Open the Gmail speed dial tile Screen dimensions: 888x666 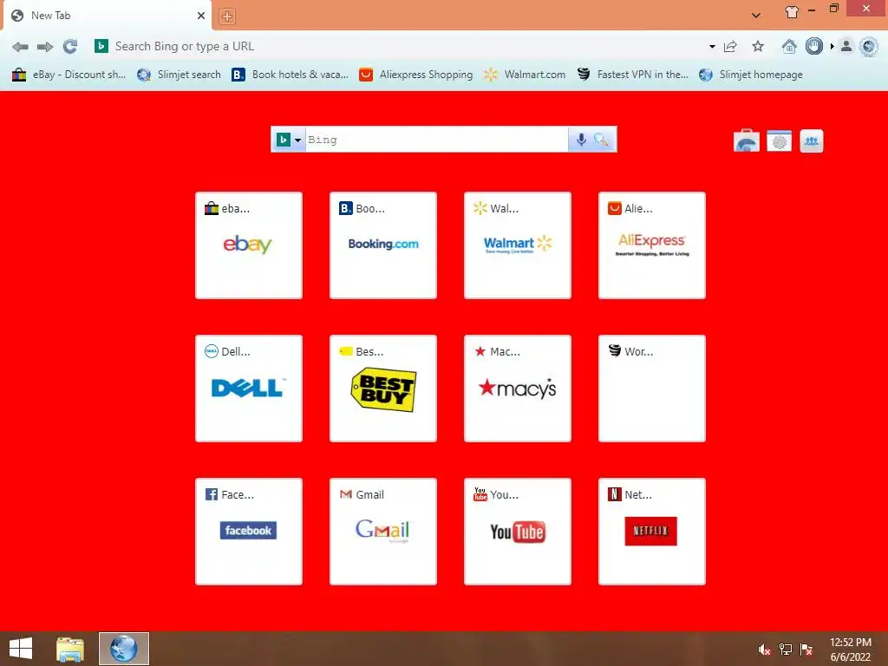point(382,532)
